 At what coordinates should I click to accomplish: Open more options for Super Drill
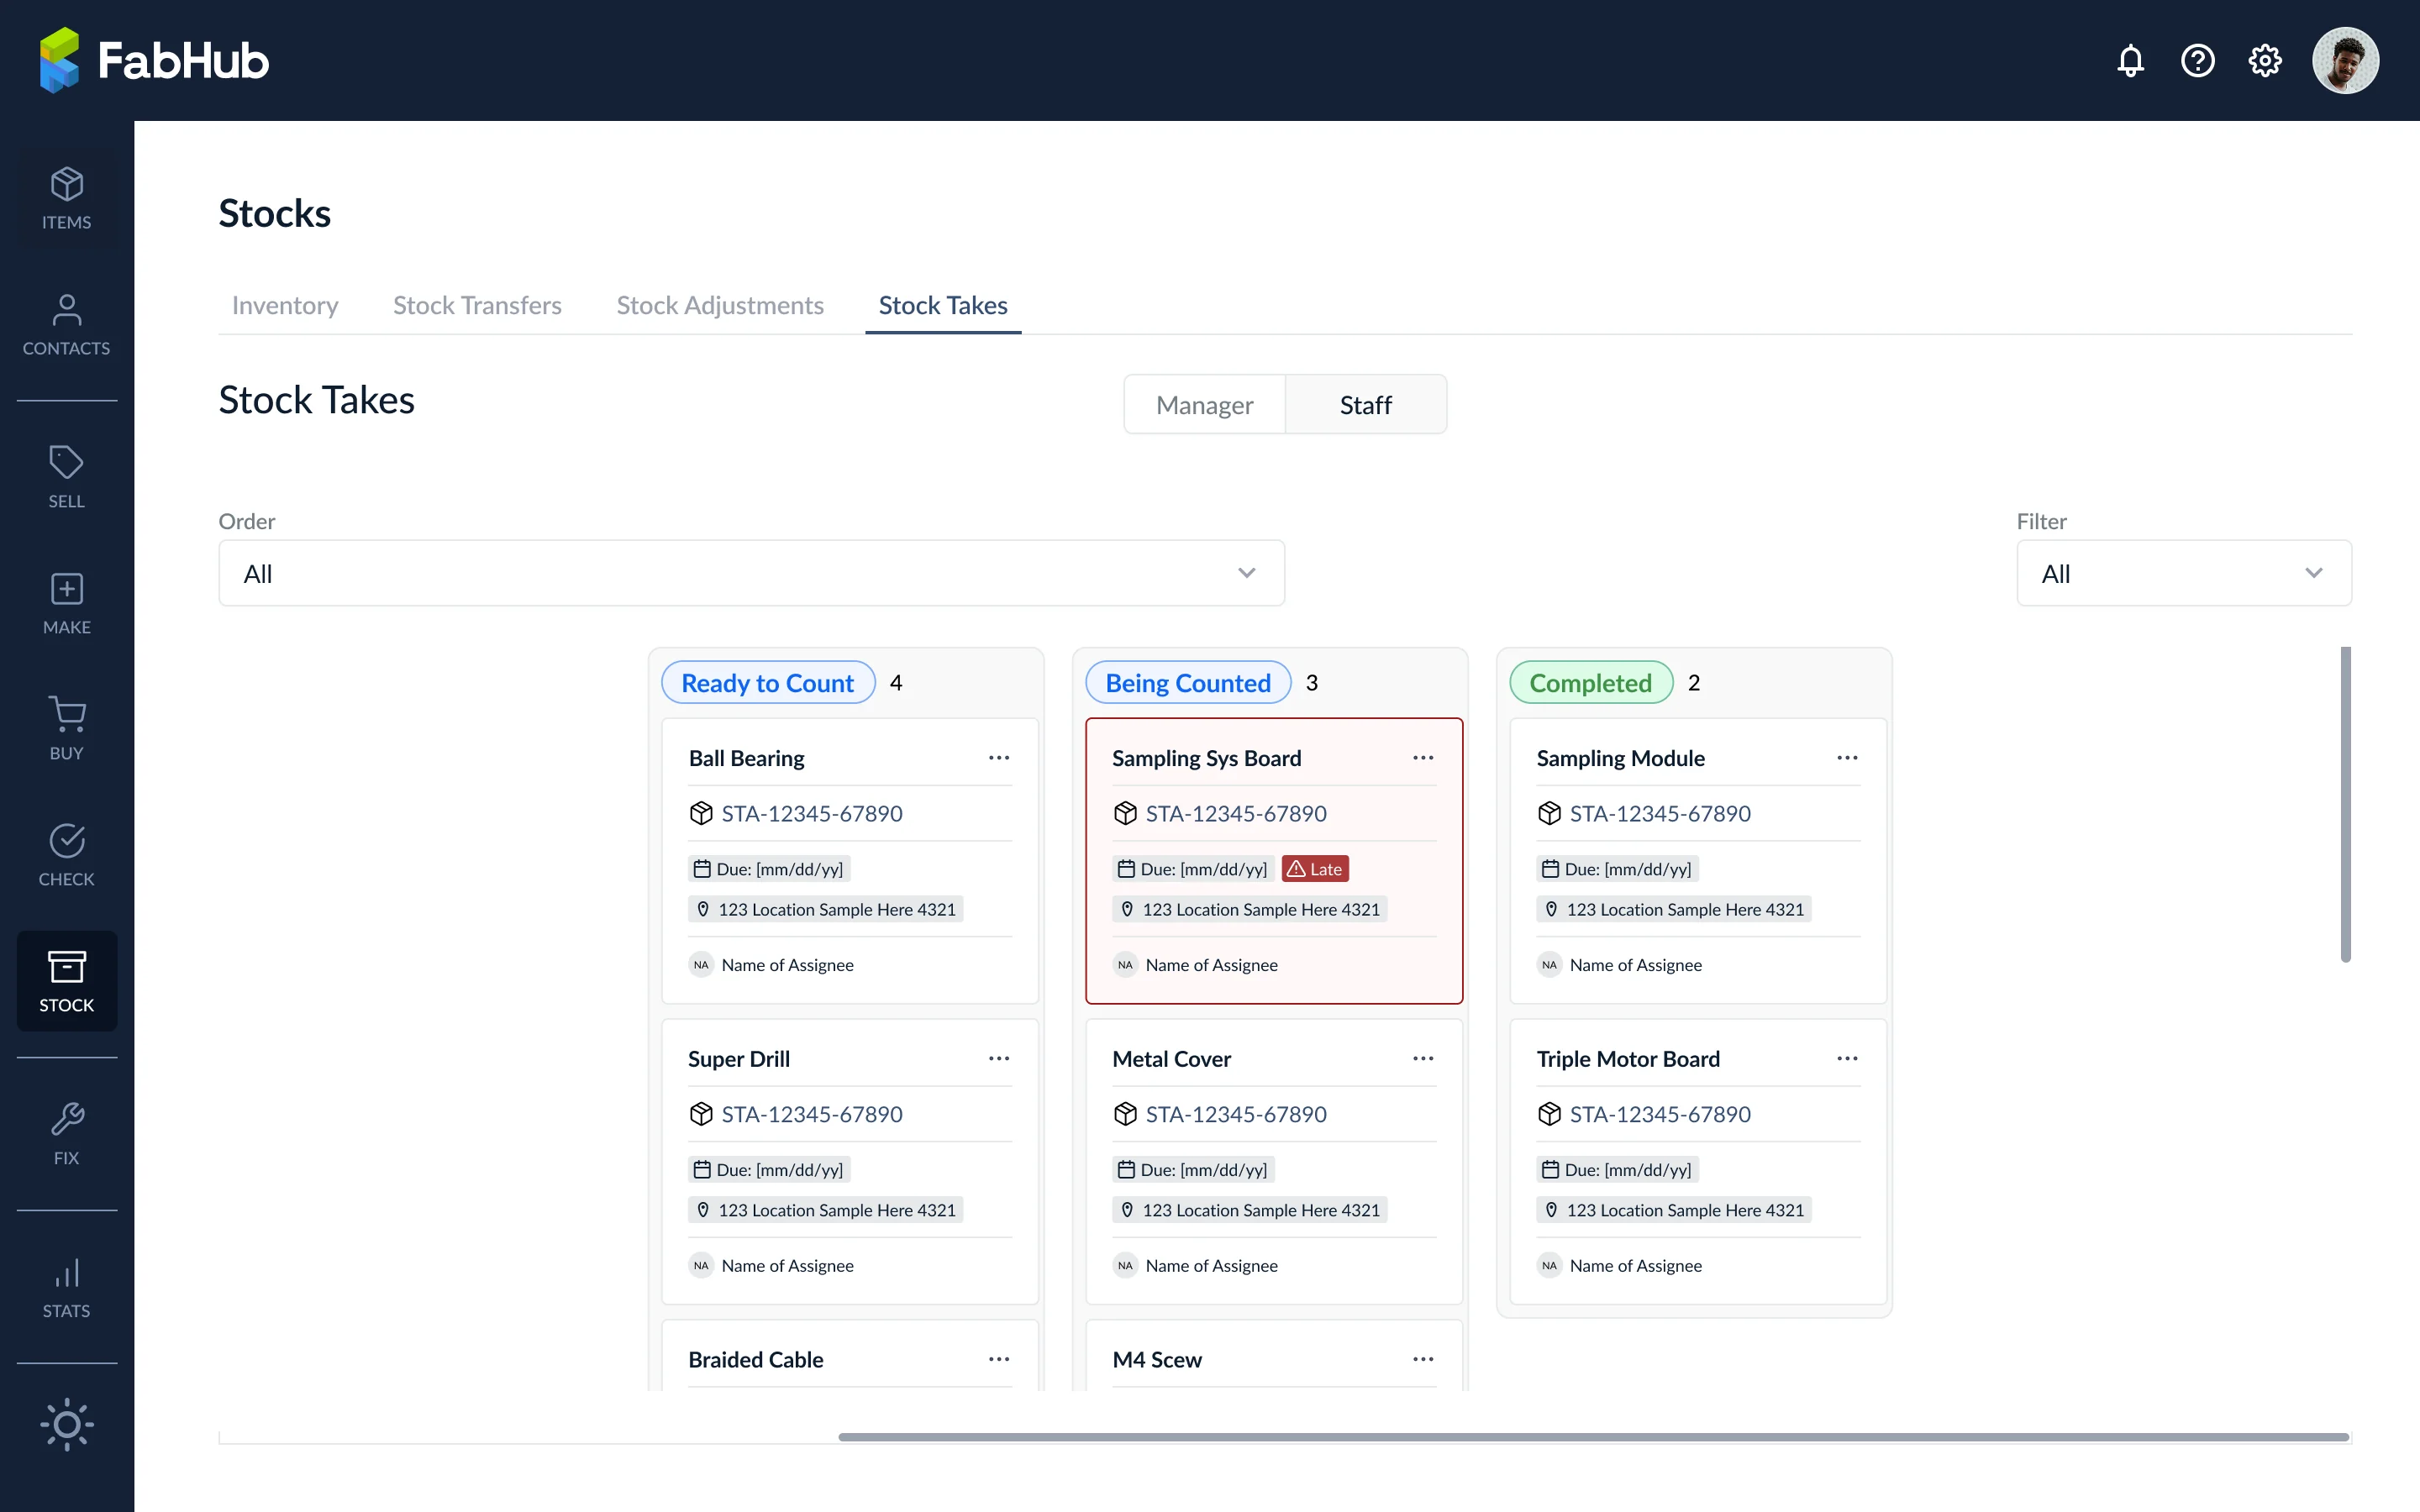point(998,1058)
